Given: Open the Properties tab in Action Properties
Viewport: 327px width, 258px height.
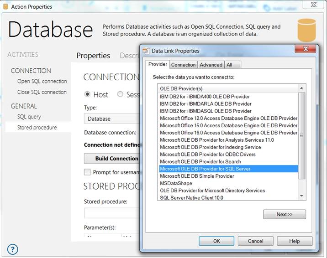Looking at the screenshot, I should tap(93, 56).
